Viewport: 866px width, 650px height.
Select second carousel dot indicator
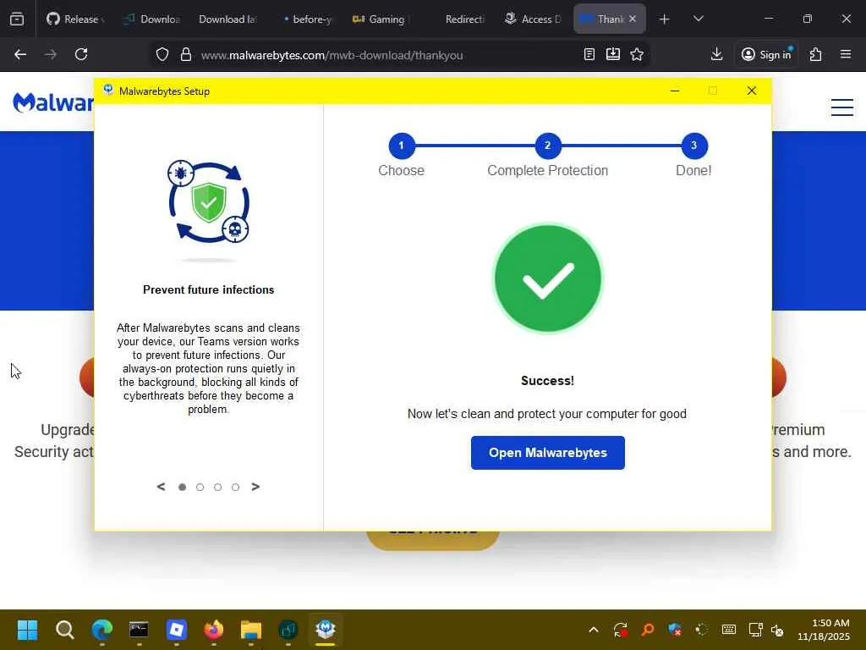click(200, 487)
